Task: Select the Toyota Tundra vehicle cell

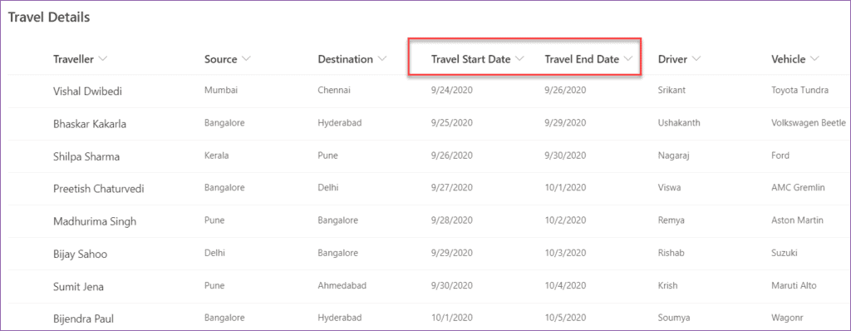Action: point(799,90)
